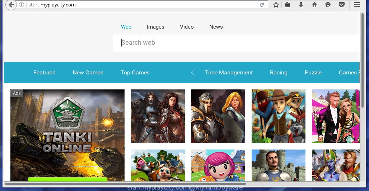369x191 pixels.
Task: Switch to the Images search tab
Action: click(x=155, y=27)
